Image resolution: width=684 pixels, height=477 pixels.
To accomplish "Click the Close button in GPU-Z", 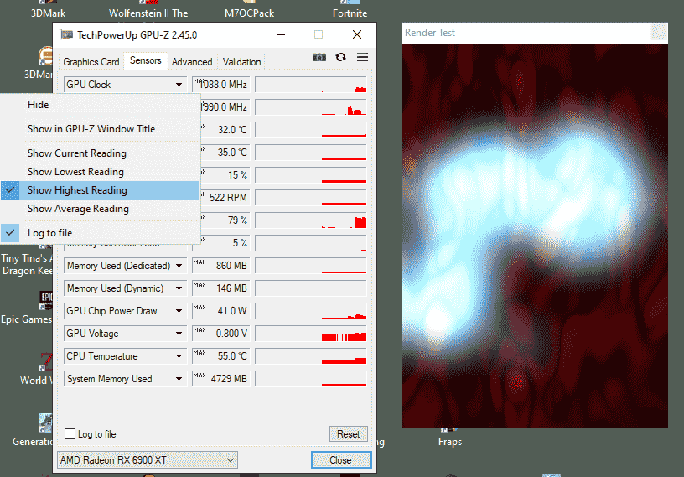I will pyautogui.click(x=340, y=460).
